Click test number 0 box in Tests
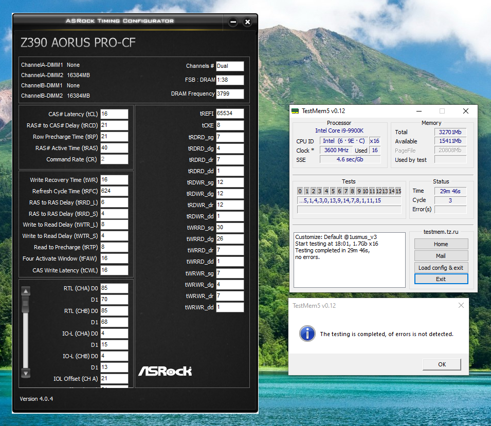Viewport: 491px width, 426px height. [300, 191]
